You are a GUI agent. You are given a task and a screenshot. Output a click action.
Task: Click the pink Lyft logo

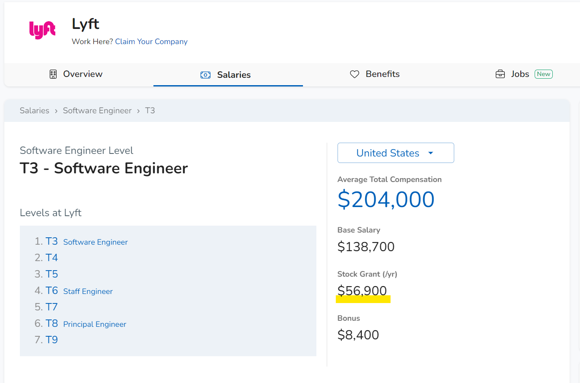pos(42,30)
